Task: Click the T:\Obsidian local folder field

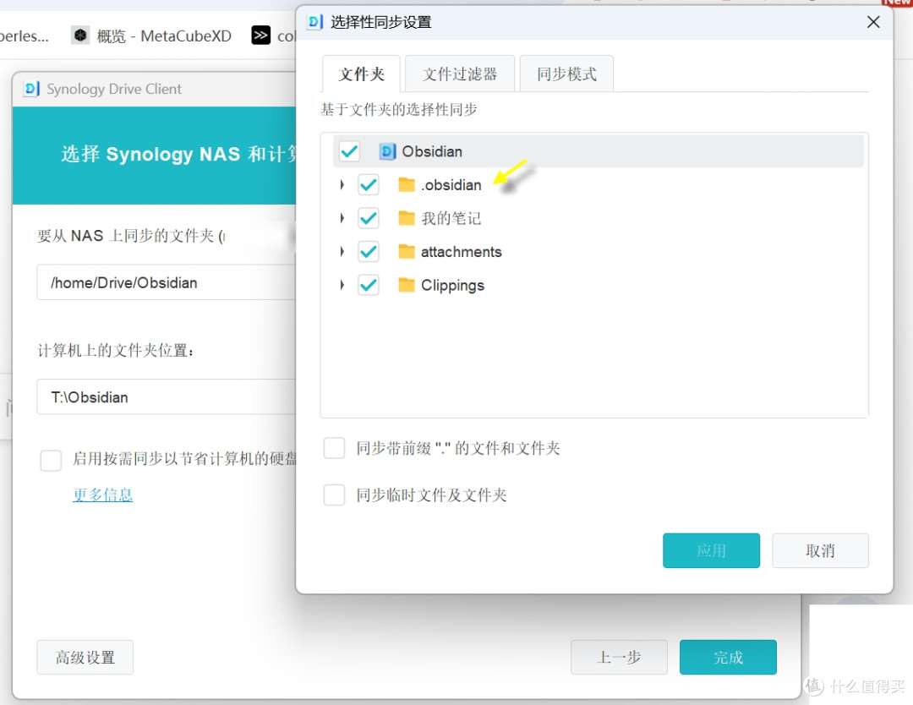Action: click(x=167, y=397)
